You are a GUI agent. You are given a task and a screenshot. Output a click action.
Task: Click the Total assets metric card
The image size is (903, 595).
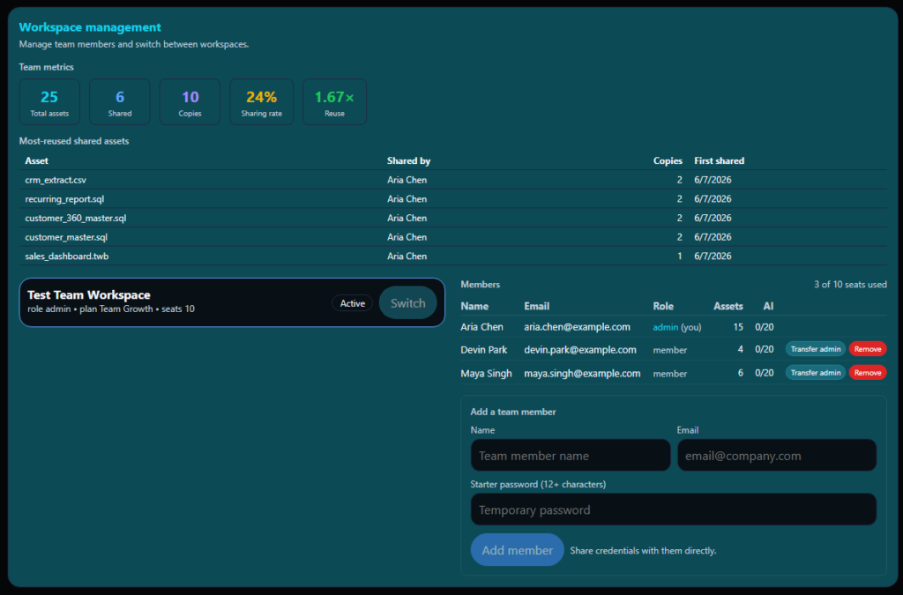(x=49, y=102)
